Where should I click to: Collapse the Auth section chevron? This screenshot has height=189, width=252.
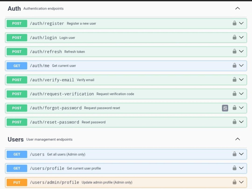tap(238, 8)
